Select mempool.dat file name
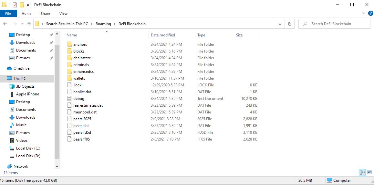The width and height of the screenshot is (374, 185). pos(85,112)
